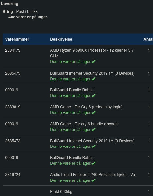Select the AMD Ryzen 9 5900X Prosessor description
Viewport: 153px width, 196px height.
coord(92,53)
